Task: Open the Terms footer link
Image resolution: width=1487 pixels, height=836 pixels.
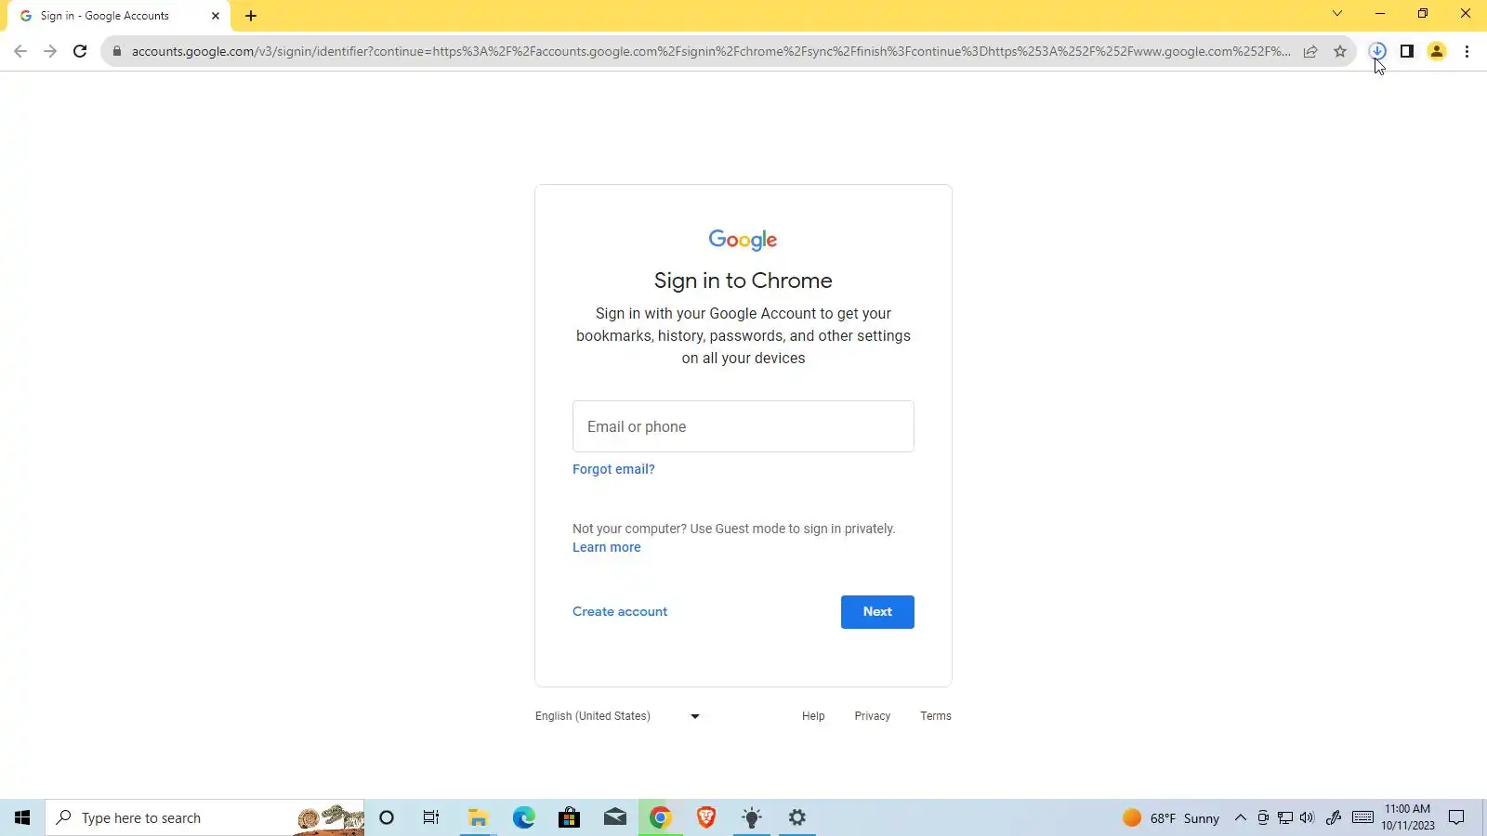Action: click(x=936, y=716)
